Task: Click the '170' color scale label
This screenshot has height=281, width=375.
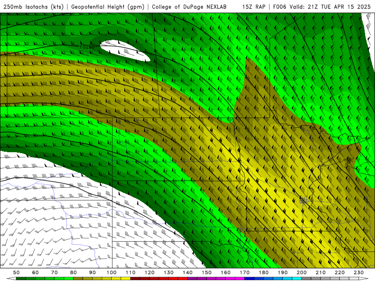Action: (x=245, y=273)
